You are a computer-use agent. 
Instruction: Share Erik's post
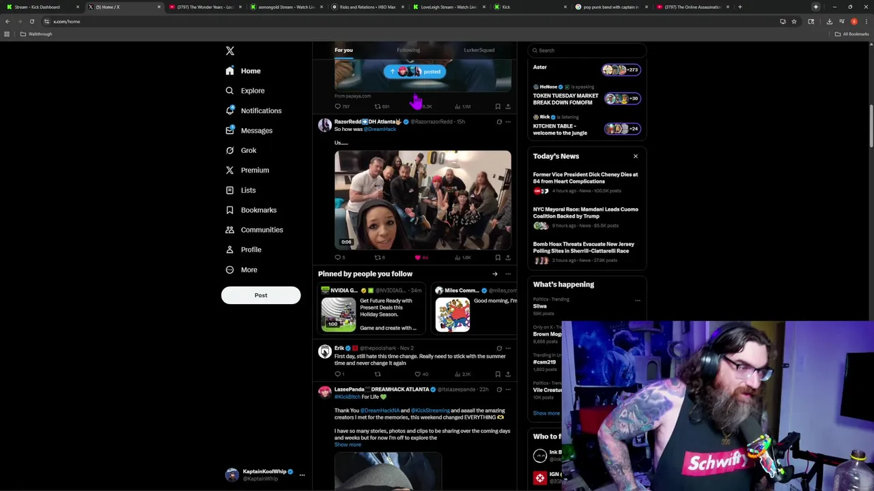[x=508, y=374]
